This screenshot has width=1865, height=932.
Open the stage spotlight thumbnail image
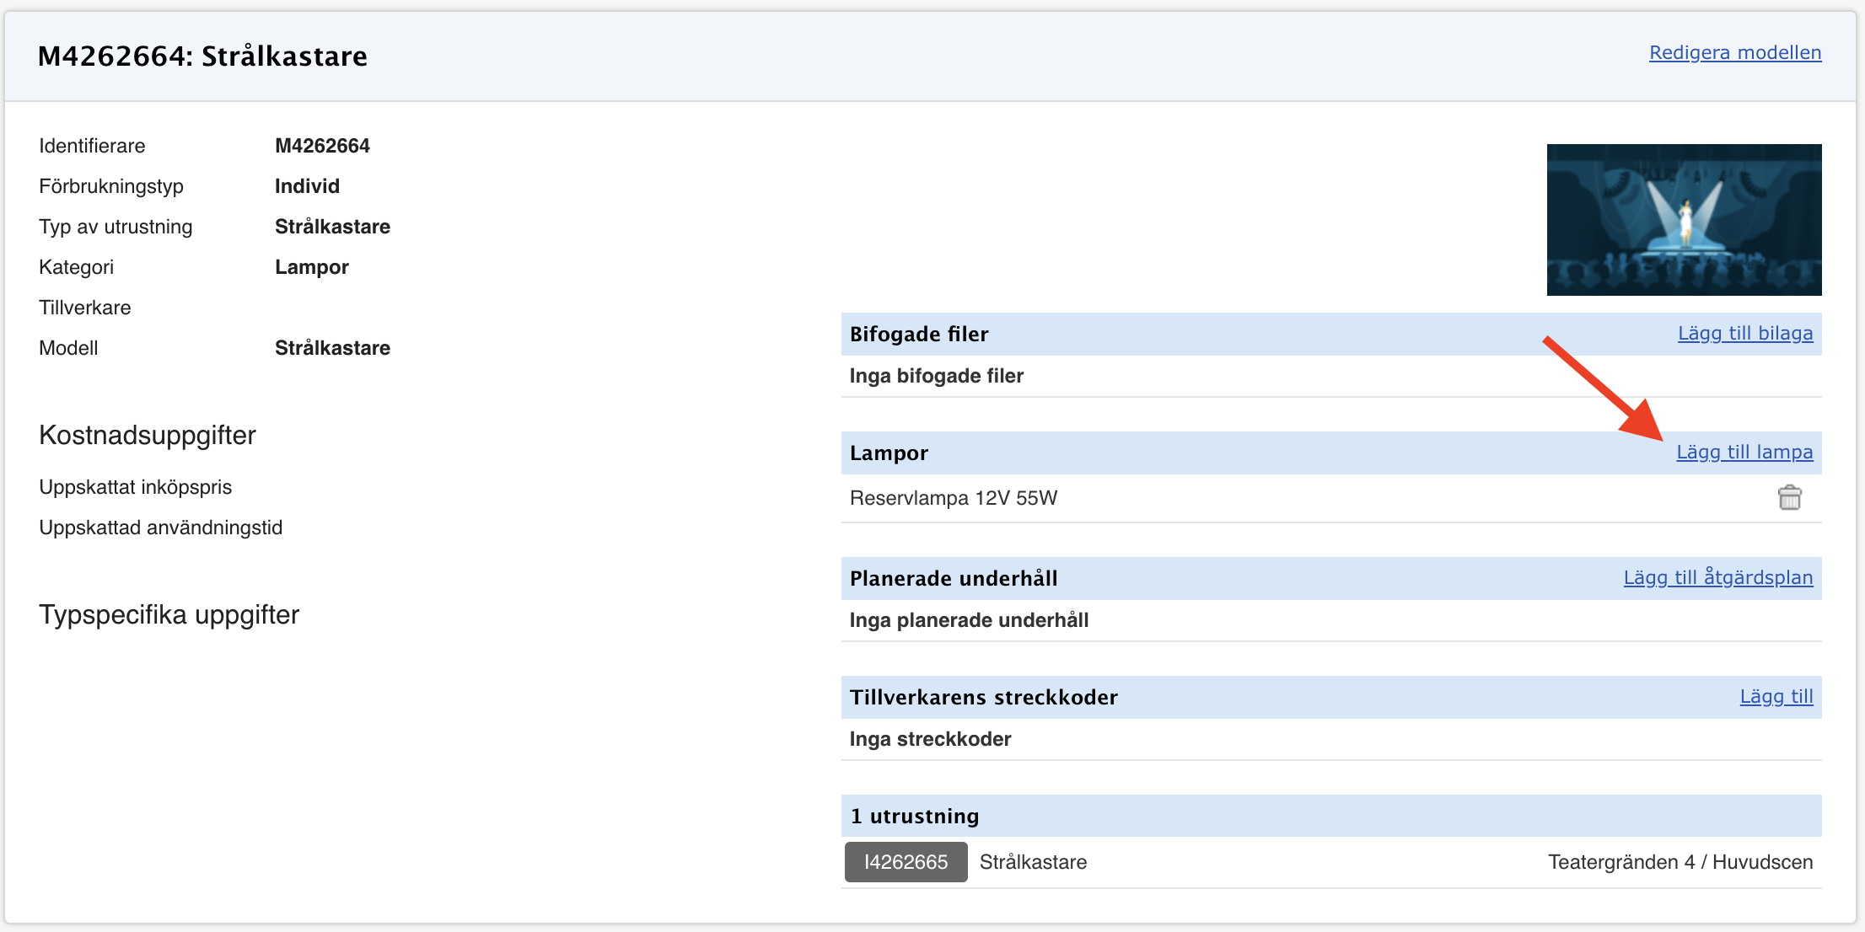pyautogui.click(x=1683, y=220)
